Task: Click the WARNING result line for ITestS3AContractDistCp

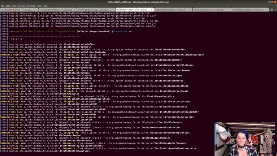Action: [95, 101]
